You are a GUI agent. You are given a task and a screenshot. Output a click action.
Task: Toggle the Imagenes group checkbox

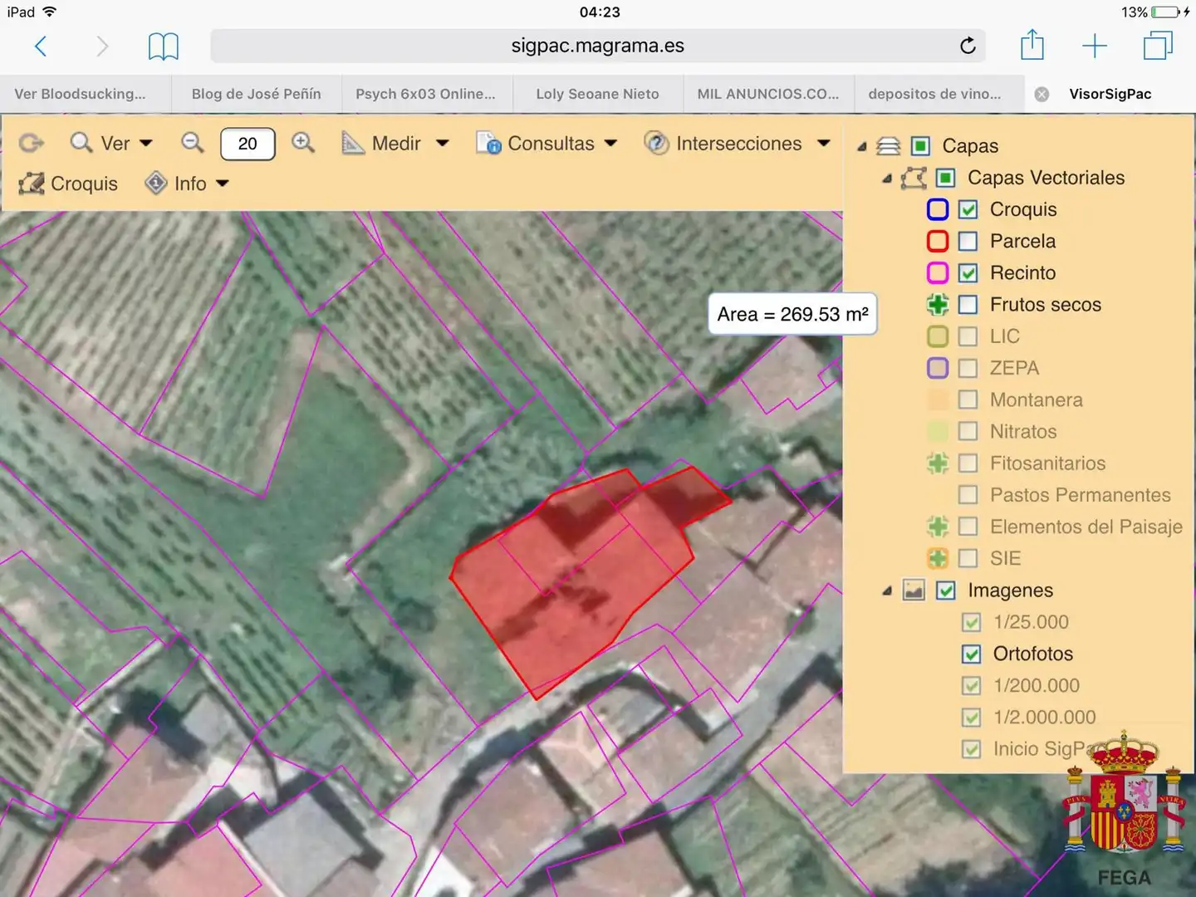[x=945, y=591]
